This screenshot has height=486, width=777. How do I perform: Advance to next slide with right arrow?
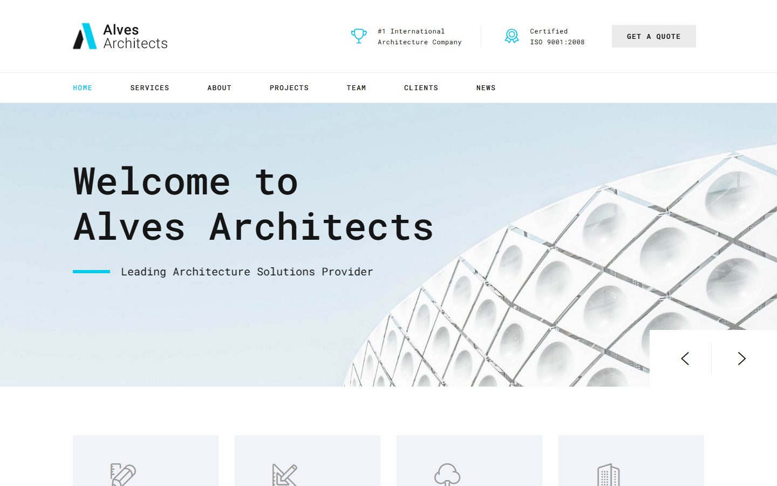point(741,359)
